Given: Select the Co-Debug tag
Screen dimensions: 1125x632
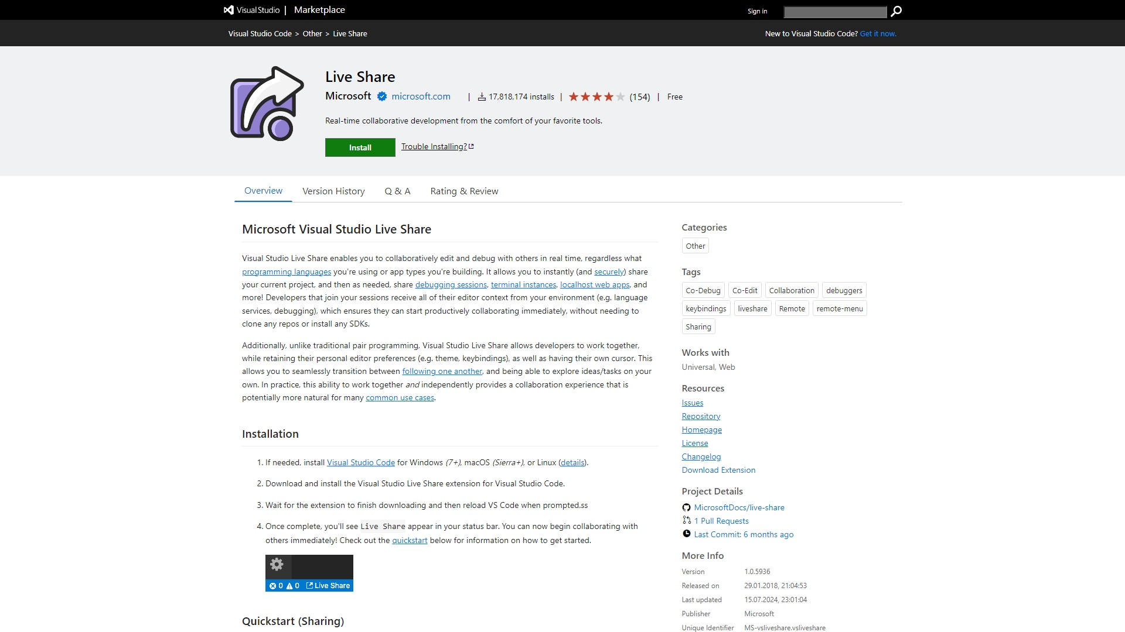Looking at the screenshot, I should point(703,290).
